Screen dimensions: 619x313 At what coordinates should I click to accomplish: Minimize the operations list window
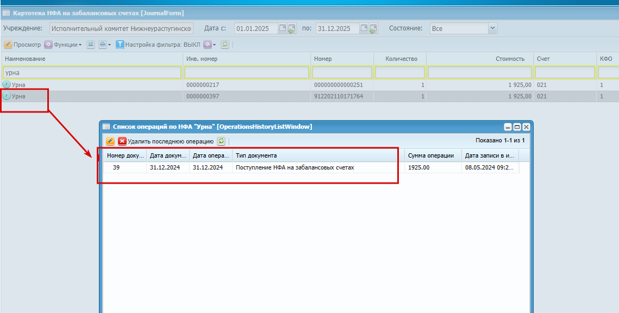pos(508,127)
